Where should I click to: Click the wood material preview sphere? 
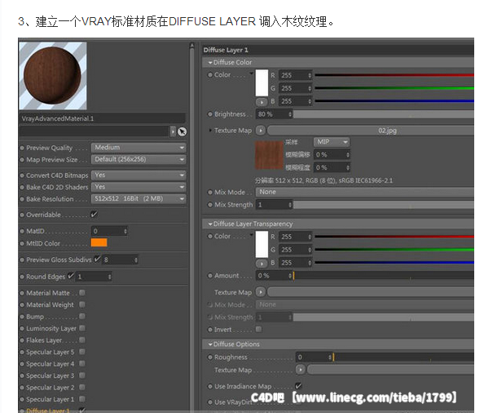coord(53,76)
